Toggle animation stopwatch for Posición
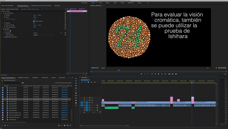Image resolution: width=228 pixels, height=129 pixels. 5,15
